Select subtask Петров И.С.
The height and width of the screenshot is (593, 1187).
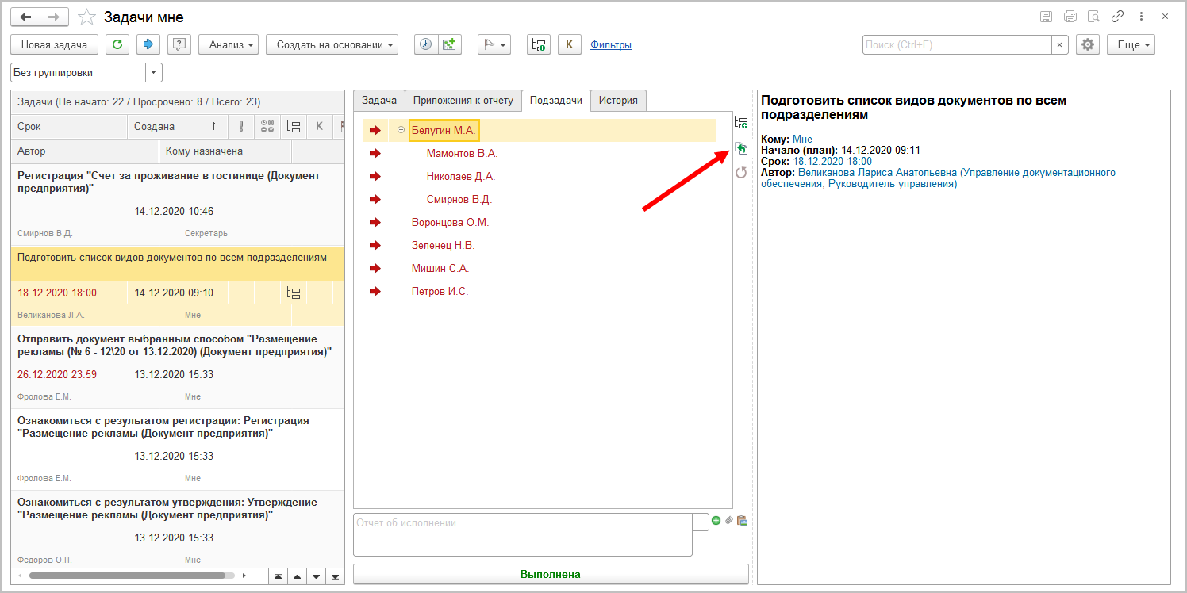pyautogui.click(x=440, y=291)
